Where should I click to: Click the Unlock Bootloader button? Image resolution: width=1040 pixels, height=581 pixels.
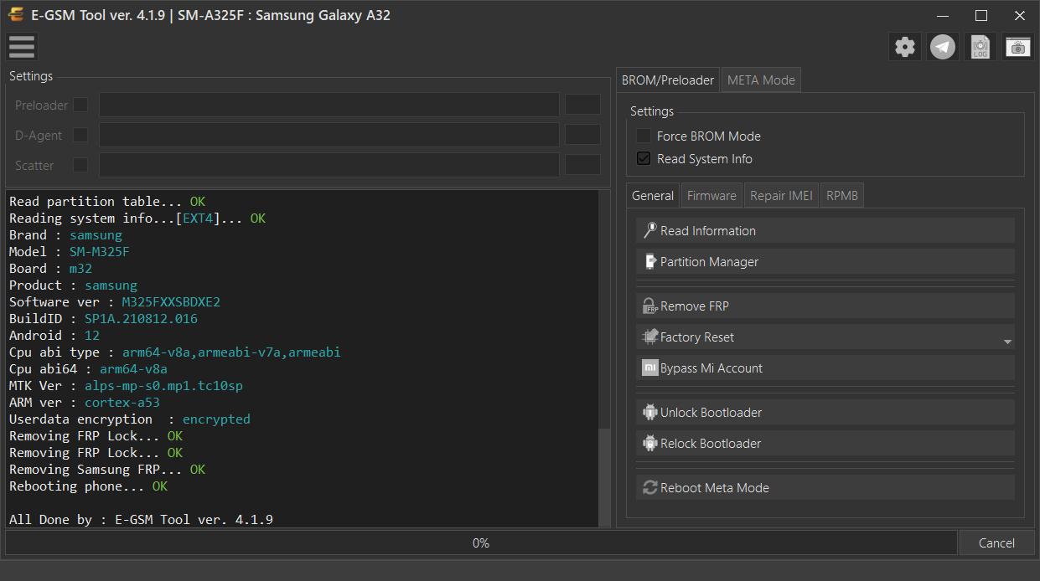point(825,412)
